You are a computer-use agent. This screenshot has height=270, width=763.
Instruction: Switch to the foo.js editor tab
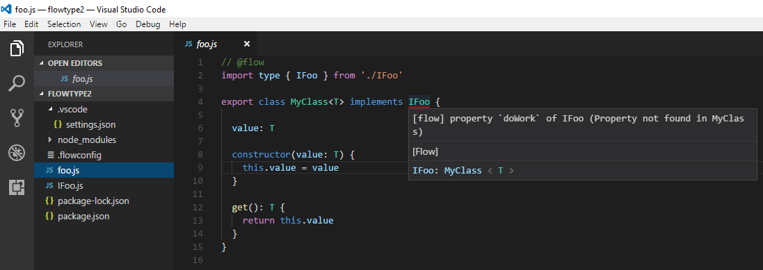pyautogui.click(x=216, y=44)
